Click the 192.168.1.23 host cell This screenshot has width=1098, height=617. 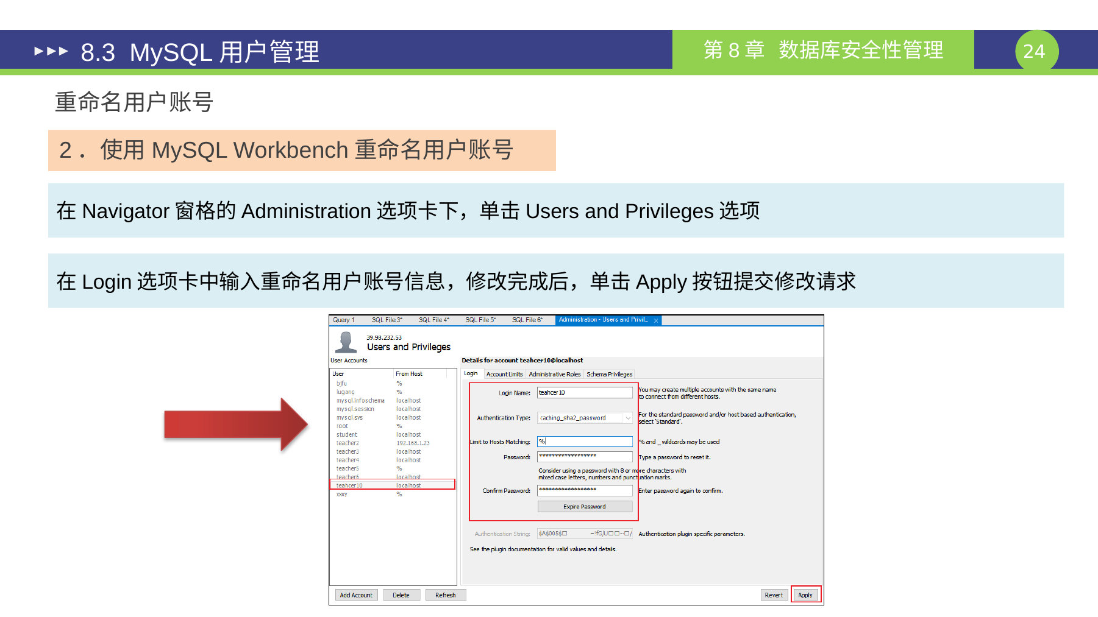coord(413,443)
